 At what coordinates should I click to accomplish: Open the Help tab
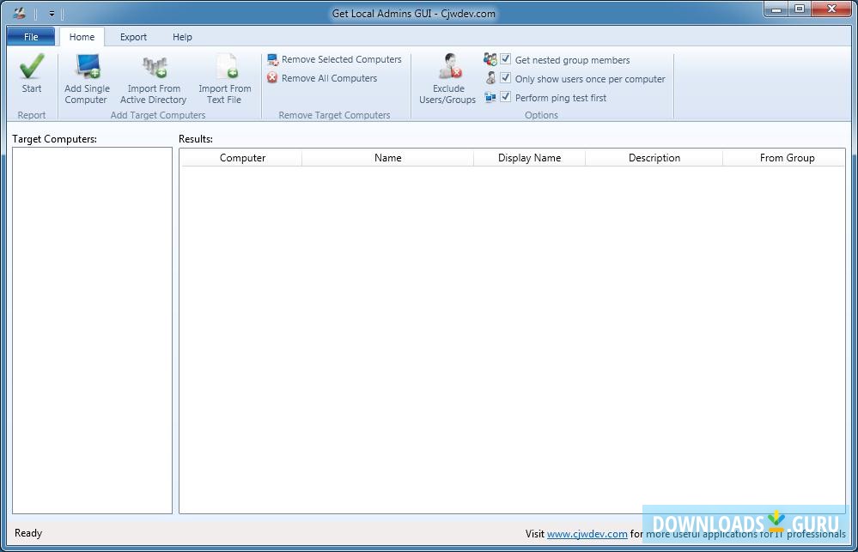point(182,37)
